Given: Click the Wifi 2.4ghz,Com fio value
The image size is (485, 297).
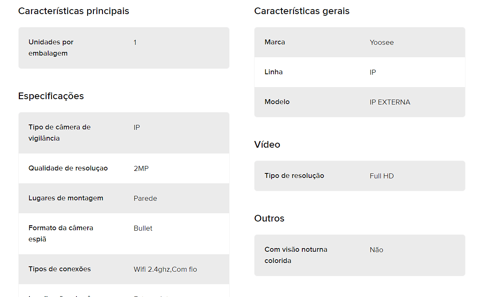Looking at the screenshot, I should click(x=165, y=270).
